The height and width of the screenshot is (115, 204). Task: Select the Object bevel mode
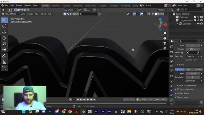tap(189, 70)
